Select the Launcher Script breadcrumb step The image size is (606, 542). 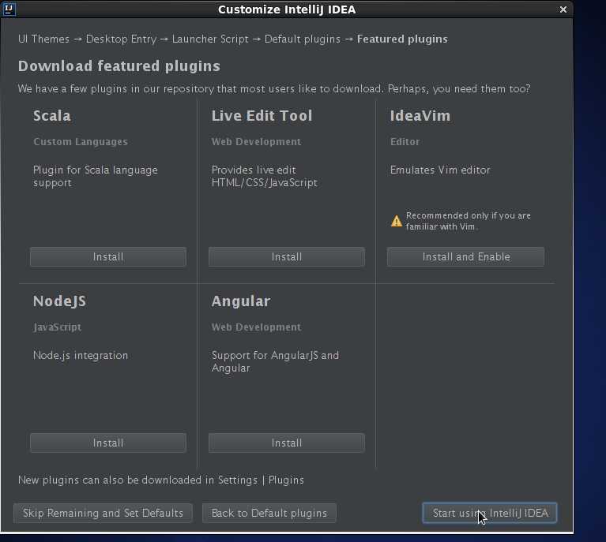(x=210, y=39)
